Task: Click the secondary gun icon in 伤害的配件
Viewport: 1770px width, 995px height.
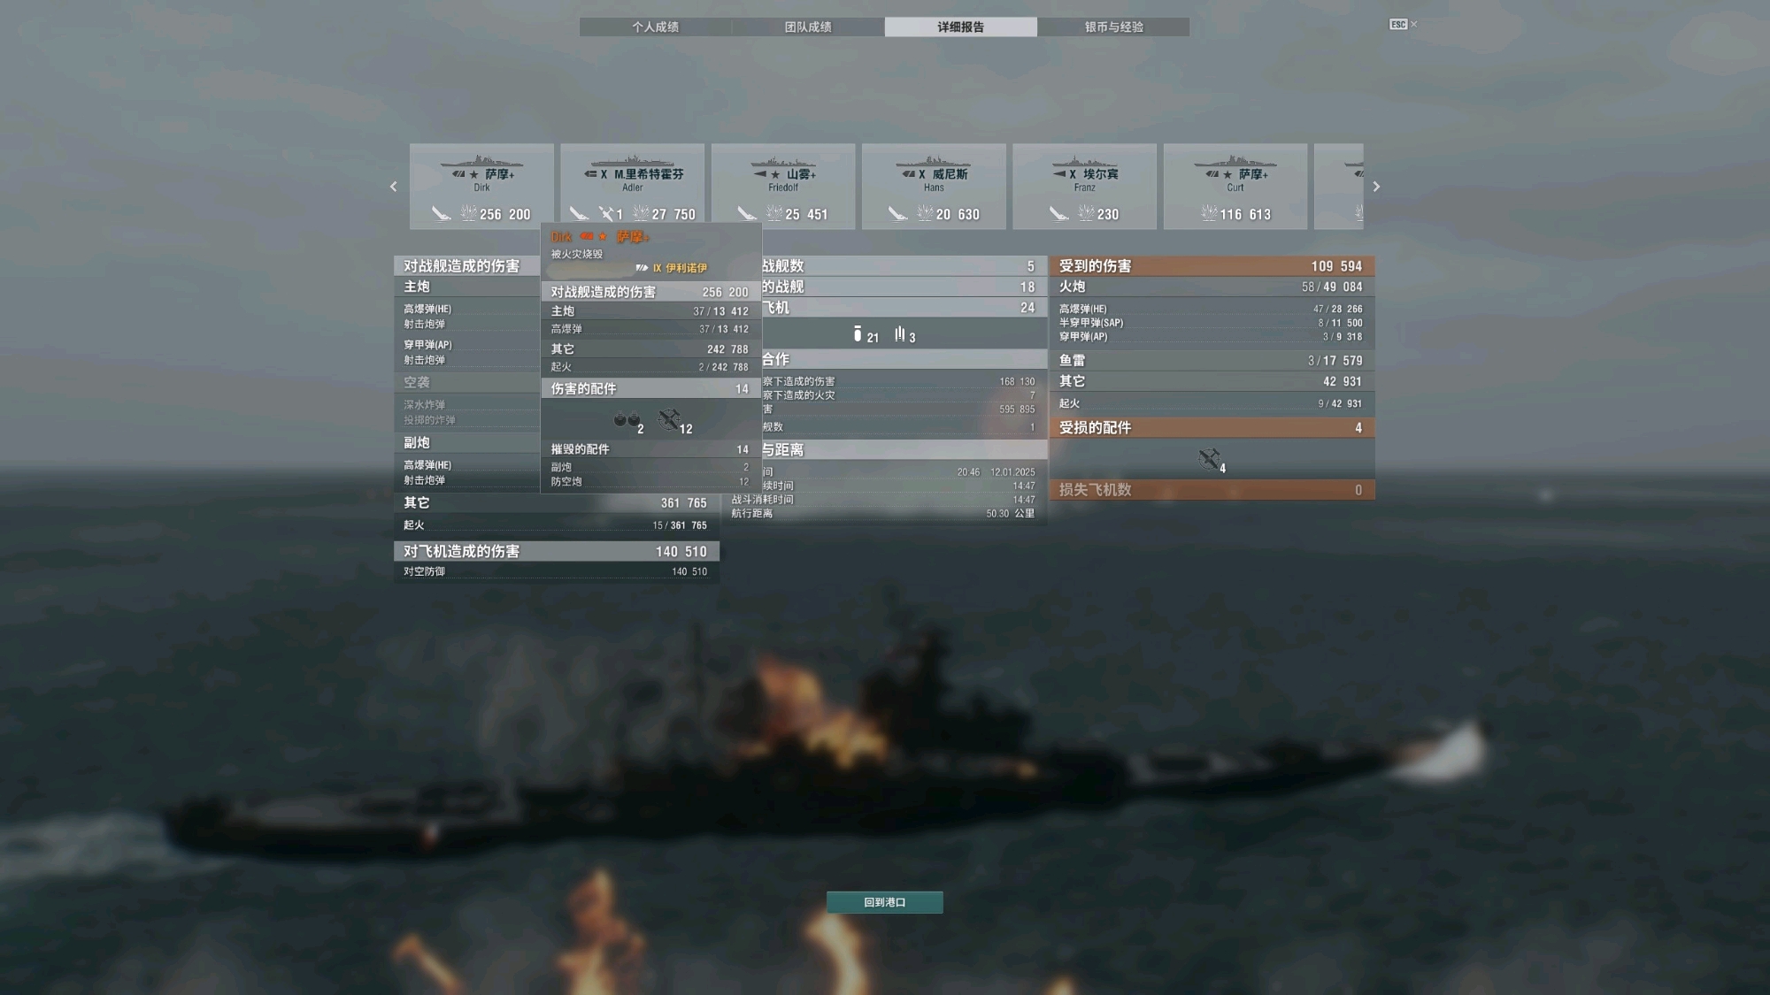Action: click(x=627, y=419)
